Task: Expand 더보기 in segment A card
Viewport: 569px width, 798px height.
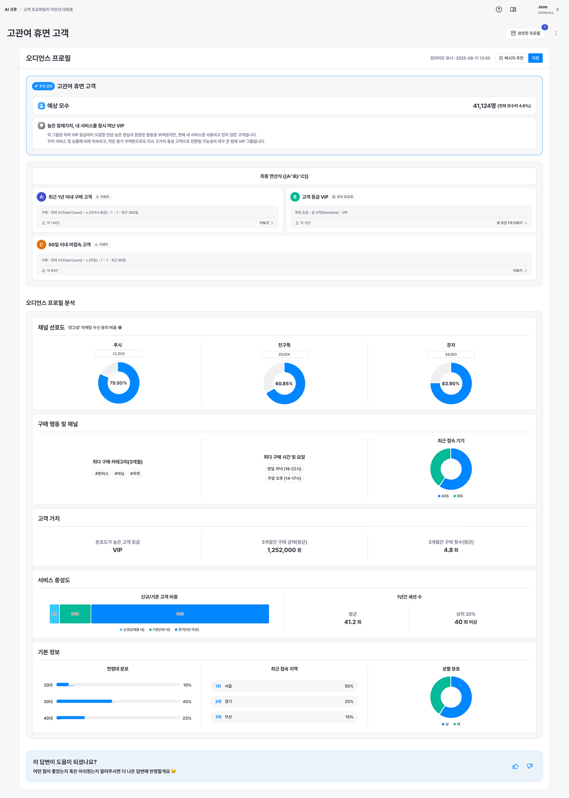Action: coord(266,223)
